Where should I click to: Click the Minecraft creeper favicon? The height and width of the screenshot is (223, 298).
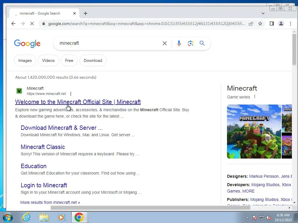tap(19, 91)
